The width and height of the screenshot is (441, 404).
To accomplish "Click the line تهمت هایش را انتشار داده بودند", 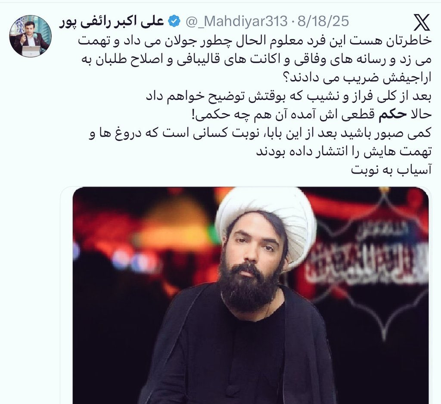I will pyautogui.click(x=344, y=152).
